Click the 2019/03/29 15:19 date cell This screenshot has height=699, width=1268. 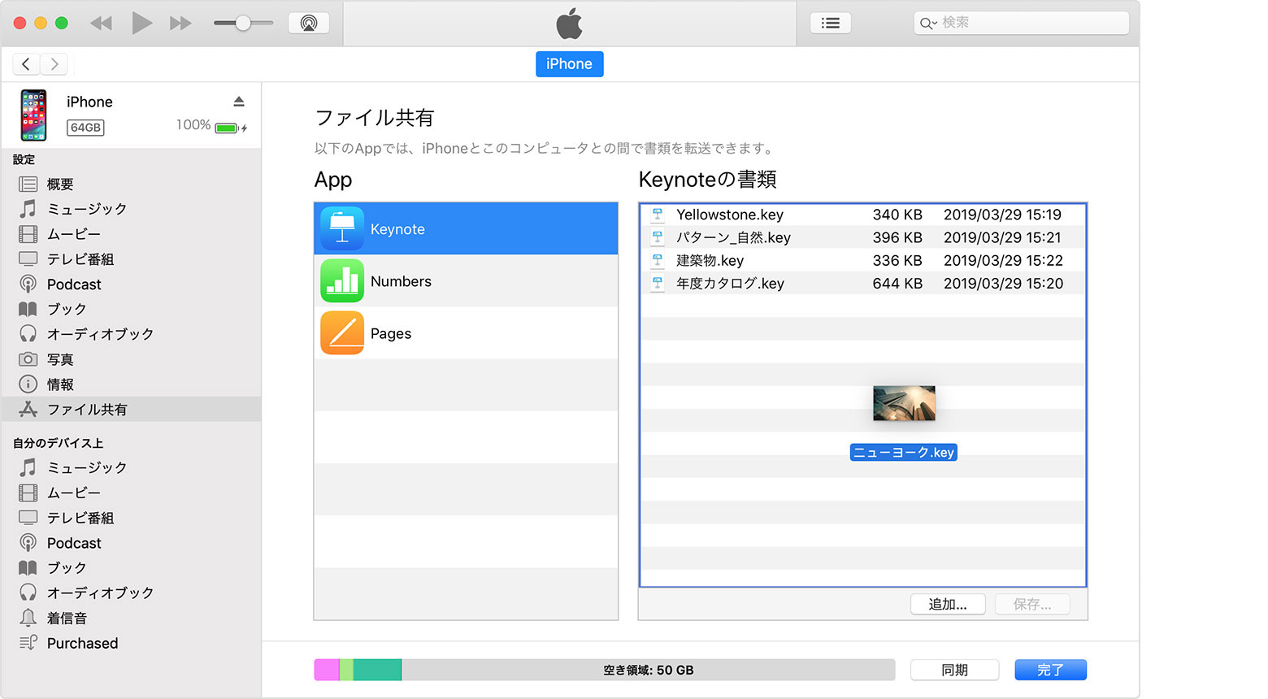pyautogui.click(x=1002, y=215)
